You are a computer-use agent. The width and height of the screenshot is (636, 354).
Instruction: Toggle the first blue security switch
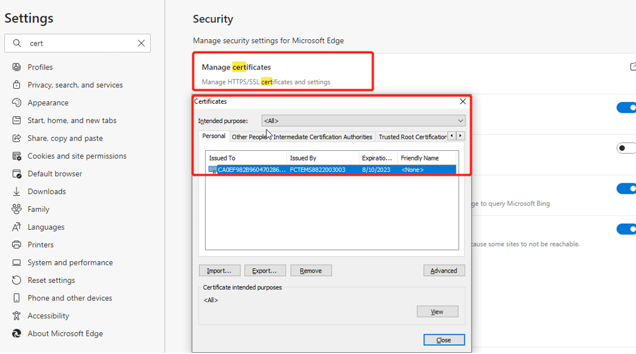[627, 108]
